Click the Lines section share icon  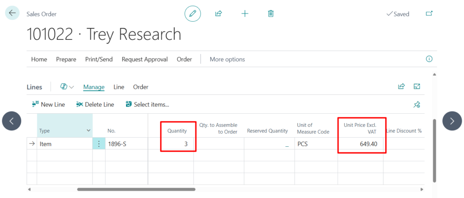(x=401, y=87)
